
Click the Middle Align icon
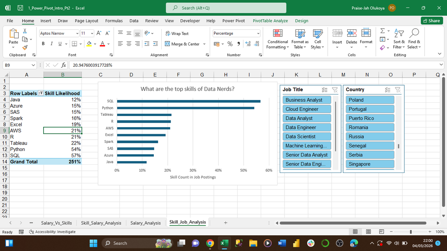[x=129, y=33]
